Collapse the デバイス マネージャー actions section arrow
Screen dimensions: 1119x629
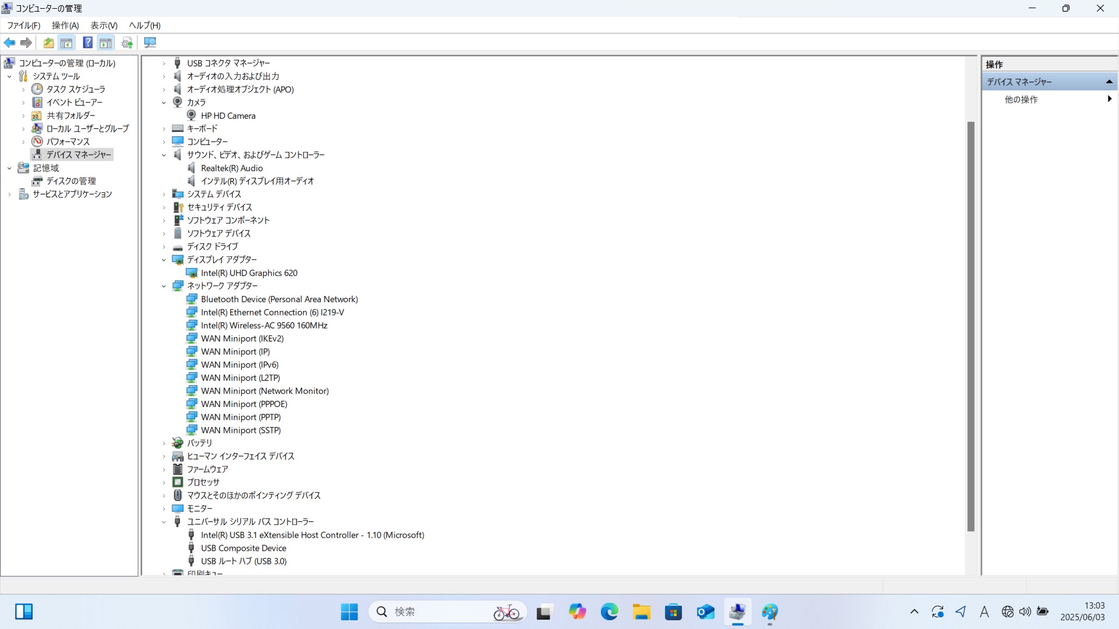click(x=1109, y=82)
